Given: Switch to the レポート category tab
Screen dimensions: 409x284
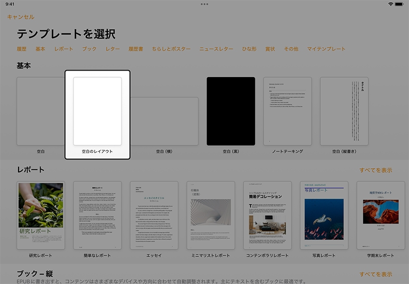Looking at the screenshot, I should 64,49.
